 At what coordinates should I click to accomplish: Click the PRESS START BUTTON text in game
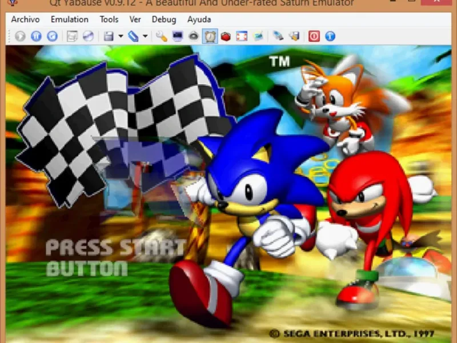pos(116,258)
